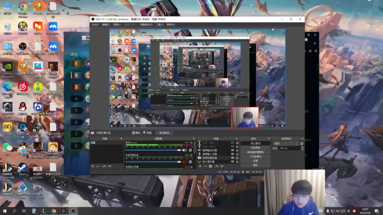Open 设置 from the Controls panel

click(256, 161)
